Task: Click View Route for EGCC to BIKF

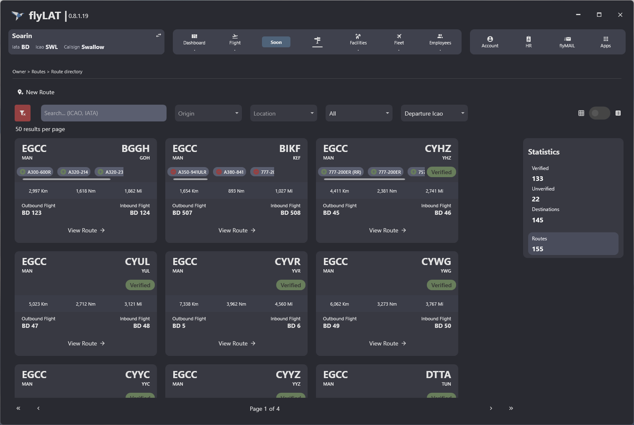Action: tap(237, 230)
